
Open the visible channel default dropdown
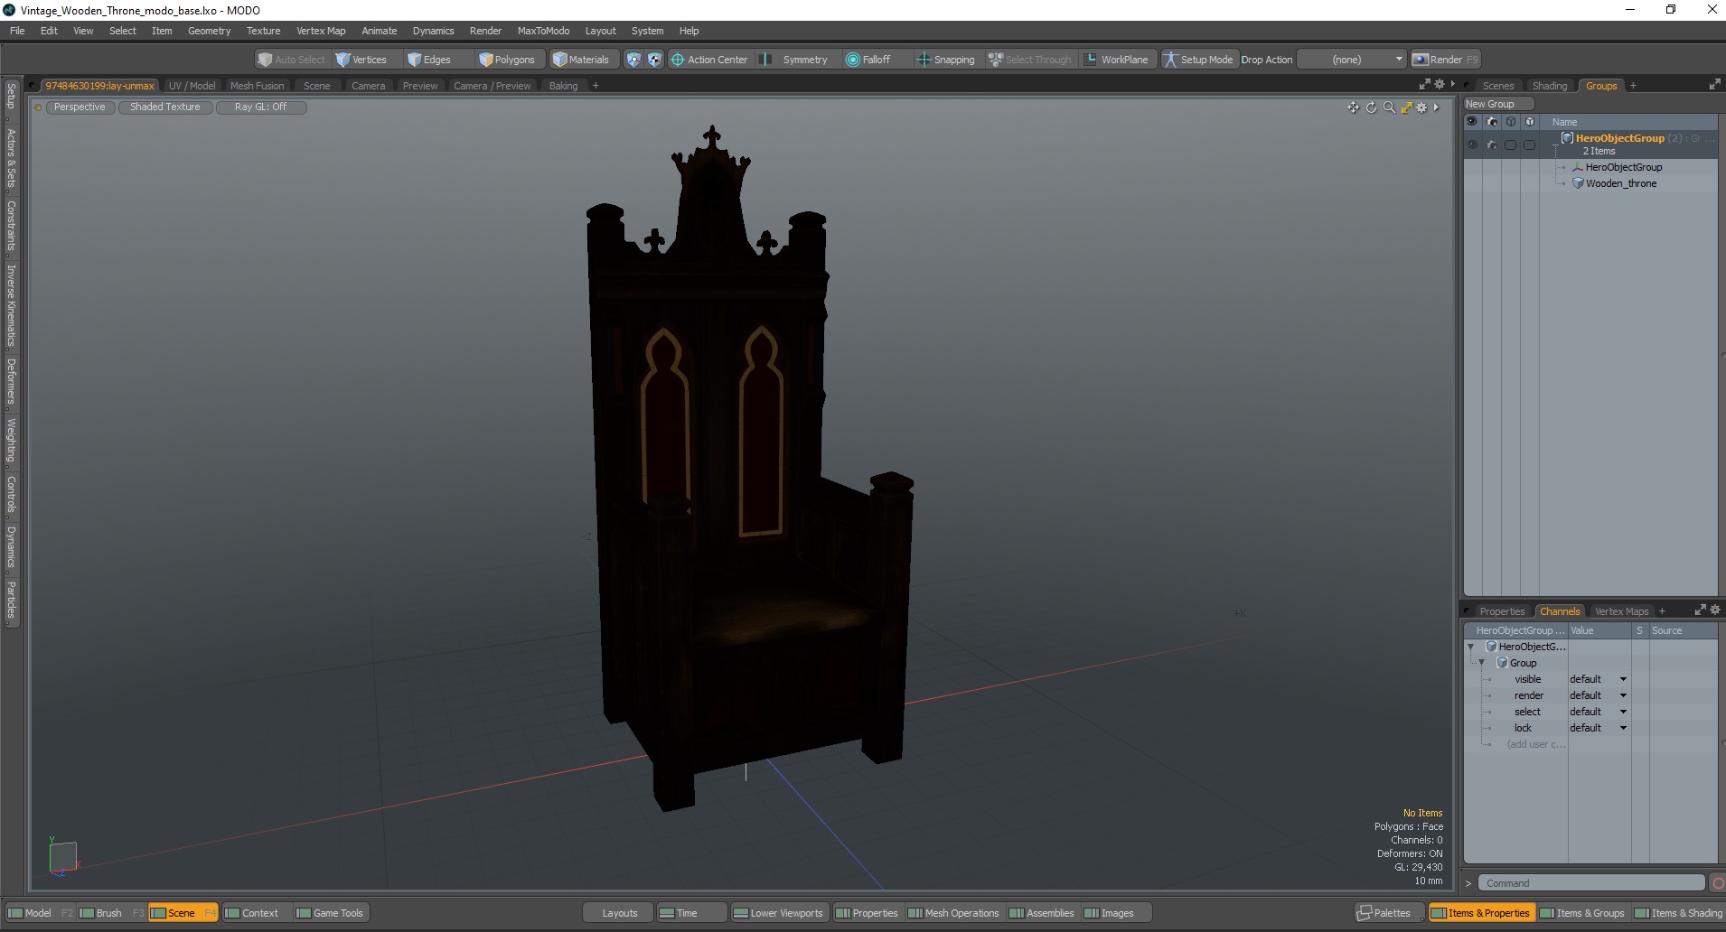click(1598, 679)
